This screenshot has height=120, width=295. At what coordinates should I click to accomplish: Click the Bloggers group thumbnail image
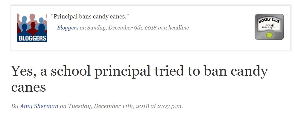(32, 27)
